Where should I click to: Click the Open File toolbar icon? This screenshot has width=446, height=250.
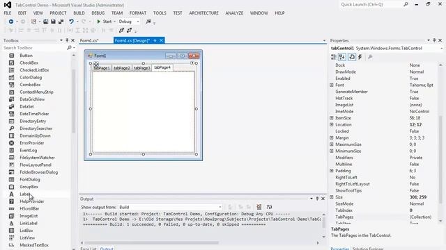pos(45,22)
